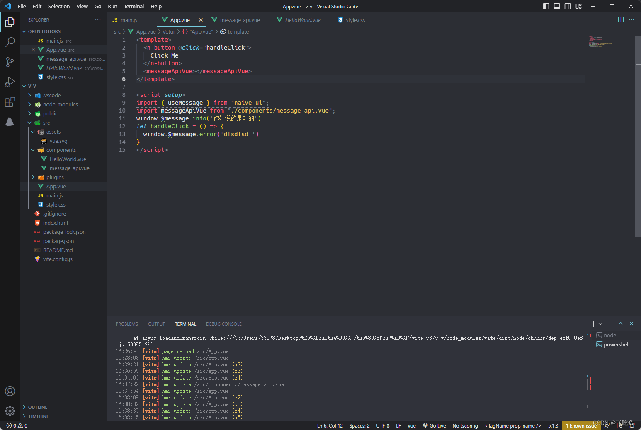Switch to the style.css editor tab

(x=355, y=20)
